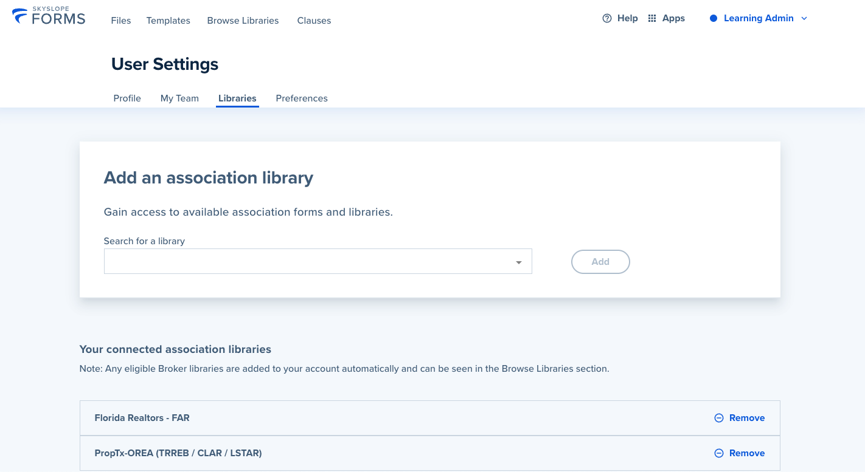
Task: Open the Templates menu
Action: [x=168, y=21]
